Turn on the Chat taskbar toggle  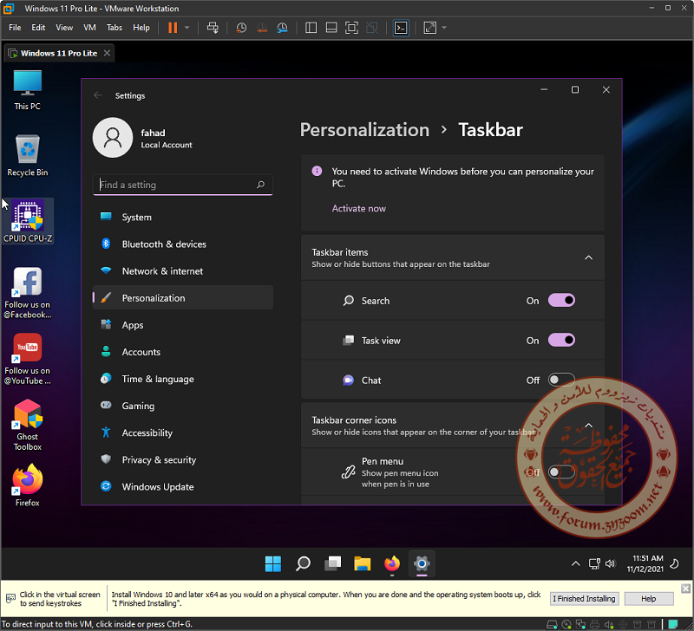pyautogui.click(x=561, y=381)
